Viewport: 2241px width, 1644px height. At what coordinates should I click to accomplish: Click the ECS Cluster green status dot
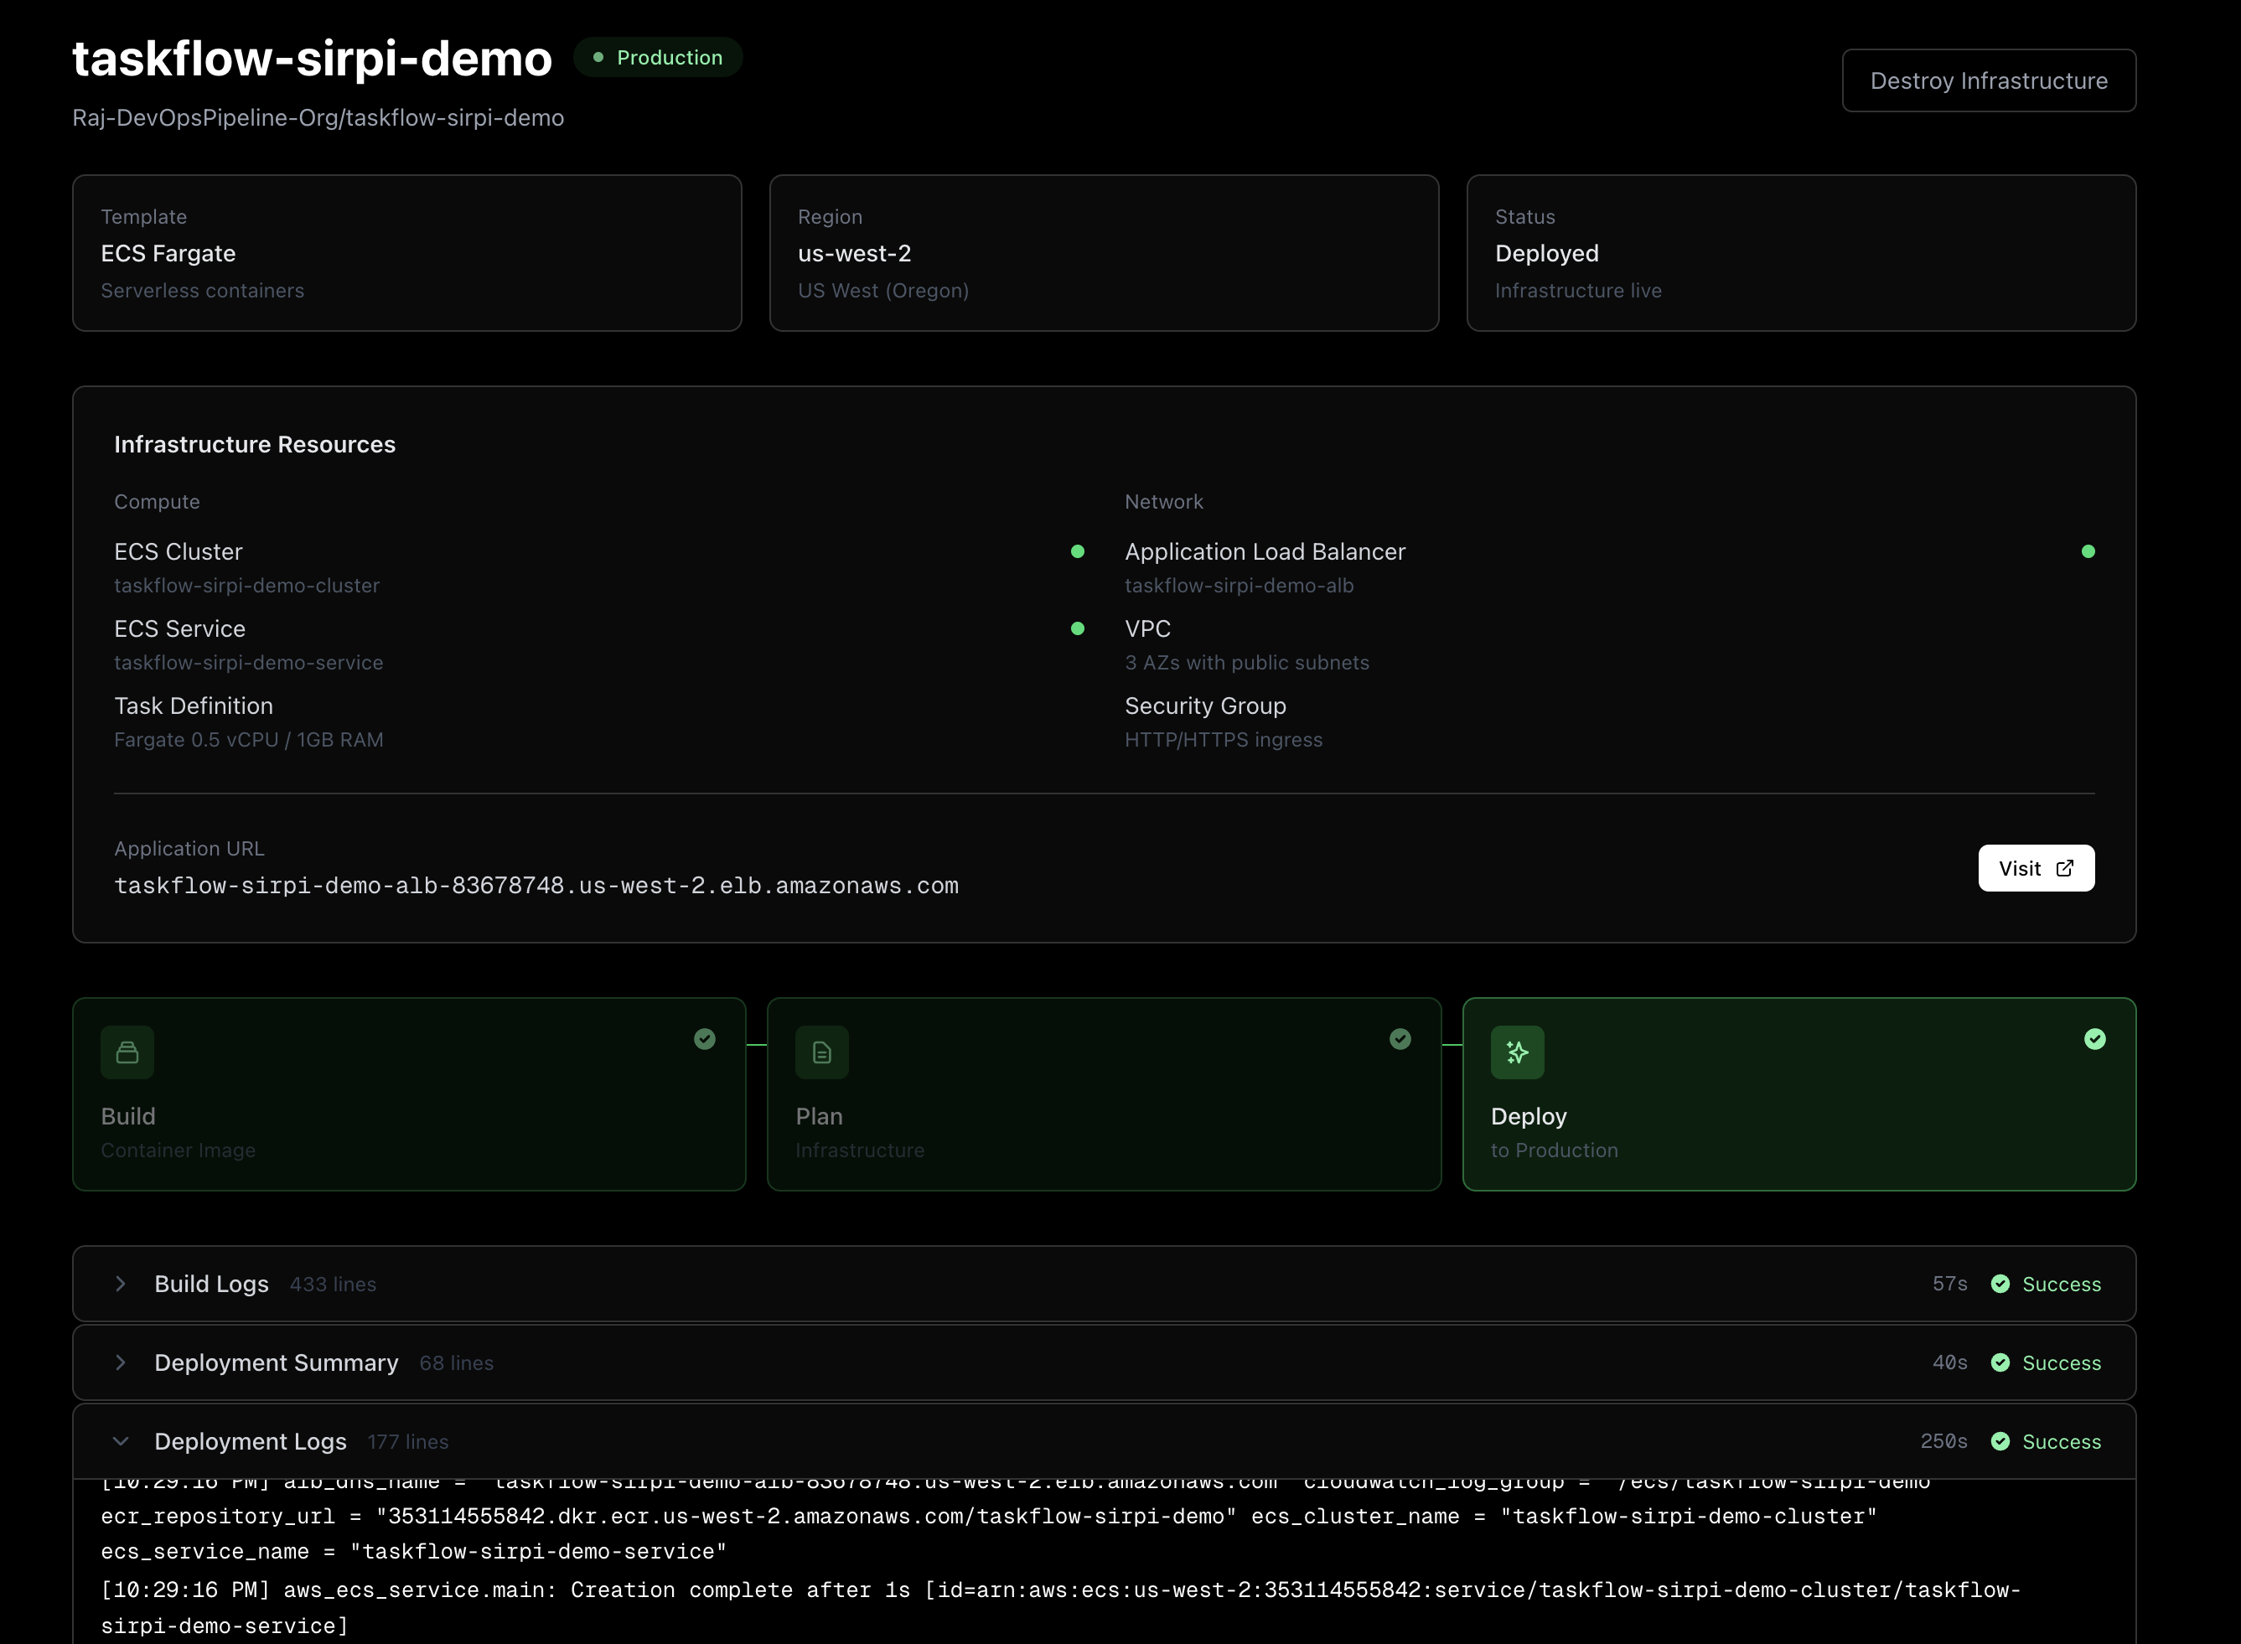1077,551
